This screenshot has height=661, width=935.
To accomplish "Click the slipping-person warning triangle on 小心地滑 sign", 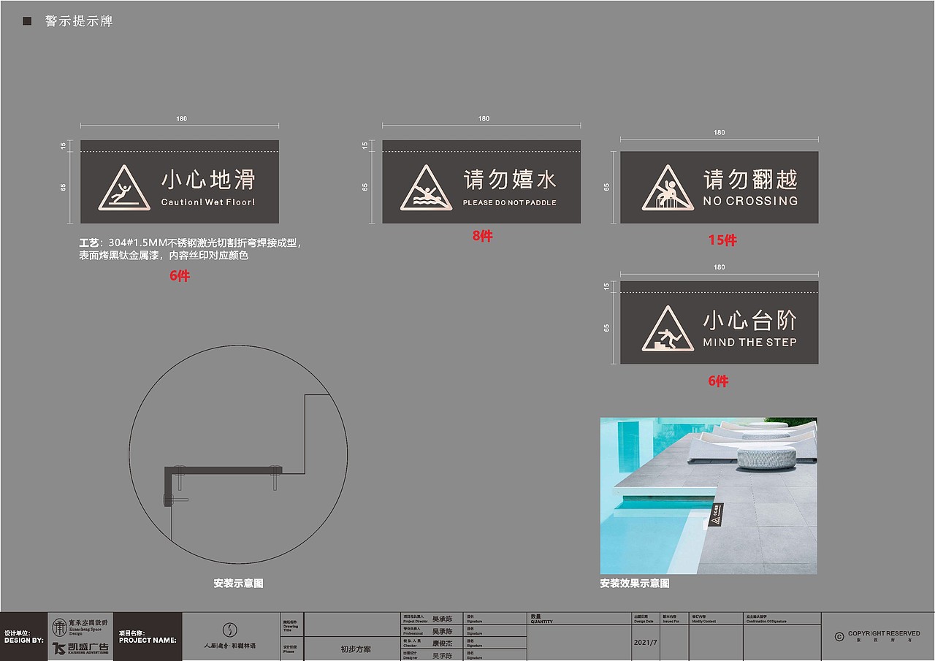I will click(x=124, y=188).
